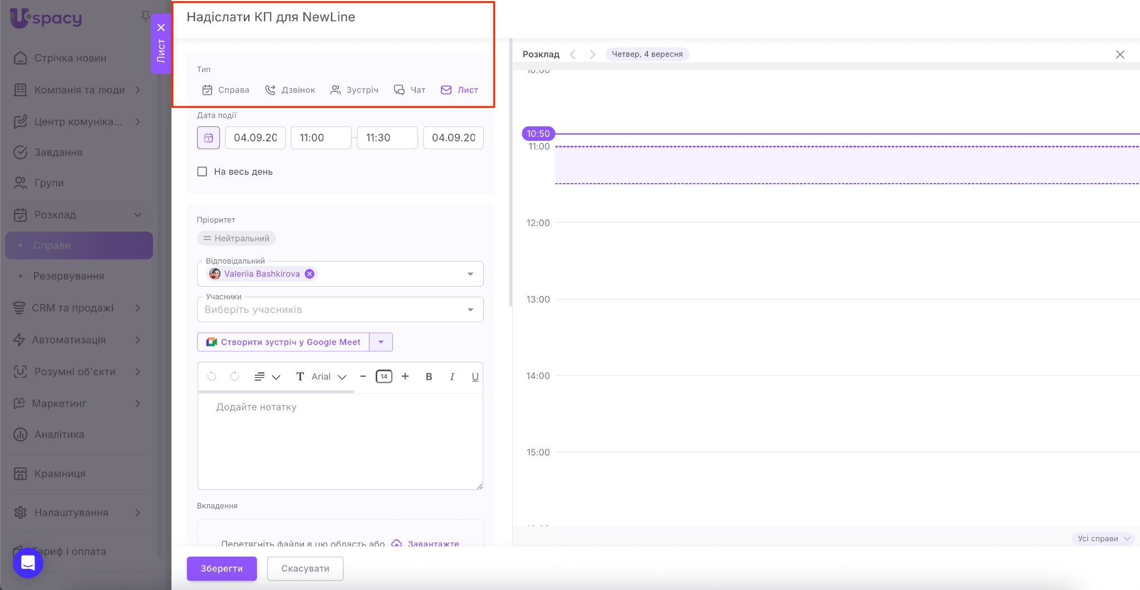Open 'CRM та продажі' sidebar menu

(x=73, y=308)
